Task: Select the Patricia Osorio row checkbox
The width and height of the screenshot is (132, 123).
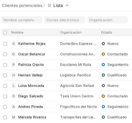Action: (x=5, y=65)
